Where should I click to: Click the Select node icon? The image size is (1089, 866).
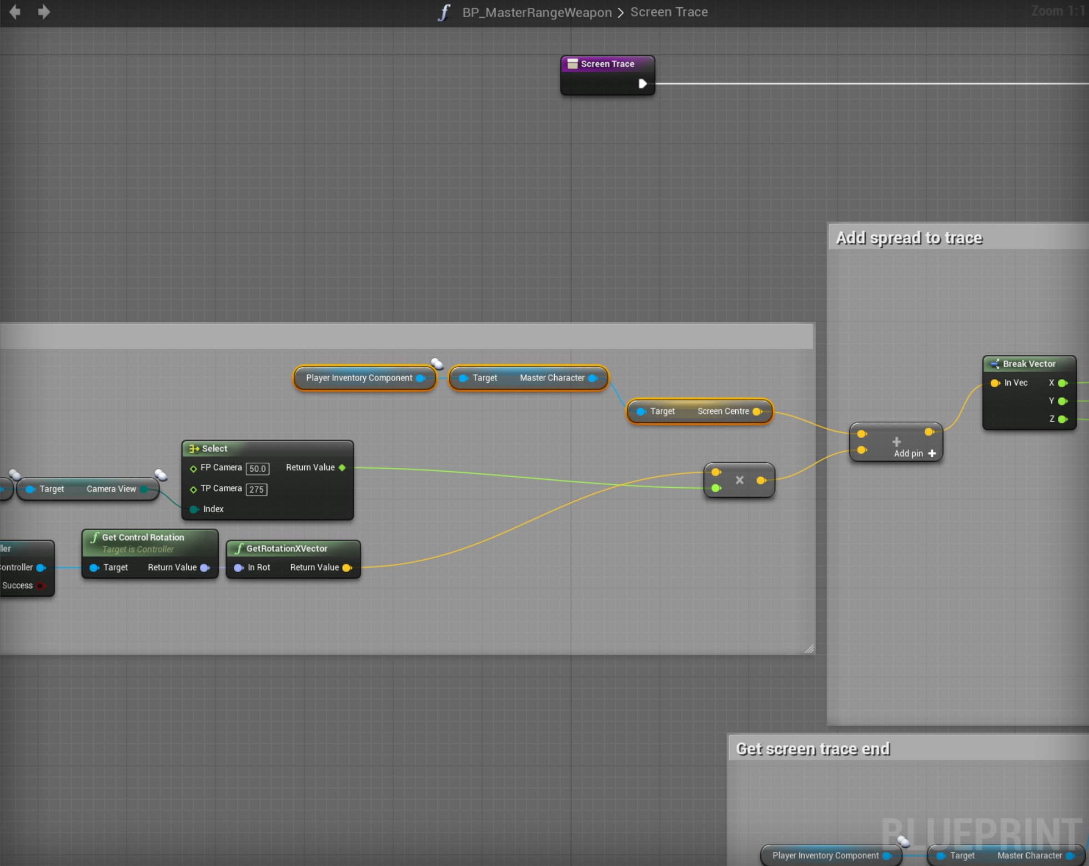tap(194, 448)
